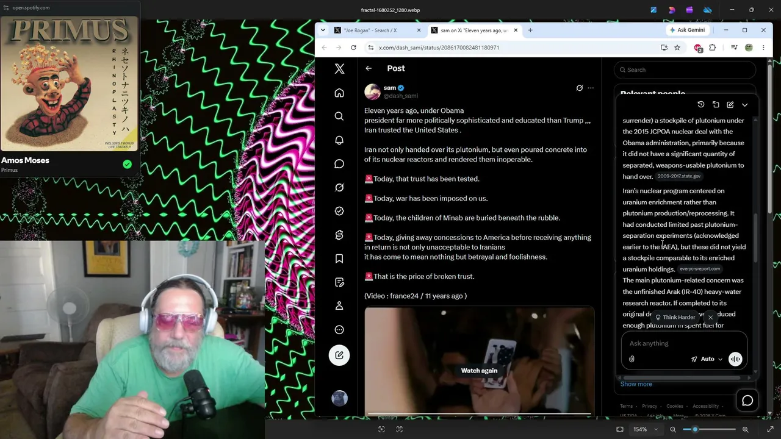Open the ad blocker extension icon
This screenshot has height=439, width=781.
pyautogui.click(x=699, y=48)
